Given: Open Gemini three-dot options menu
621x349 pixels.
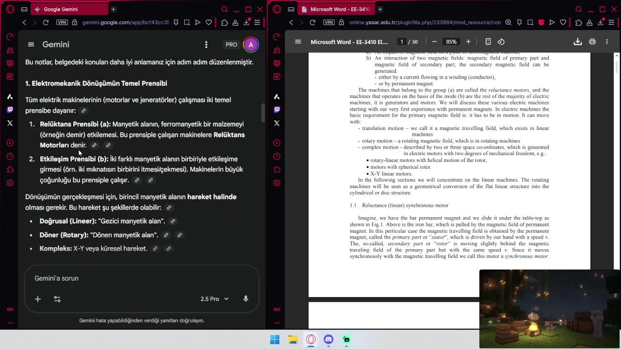Looking at the screenshot, I should click(x=206, y=45).
